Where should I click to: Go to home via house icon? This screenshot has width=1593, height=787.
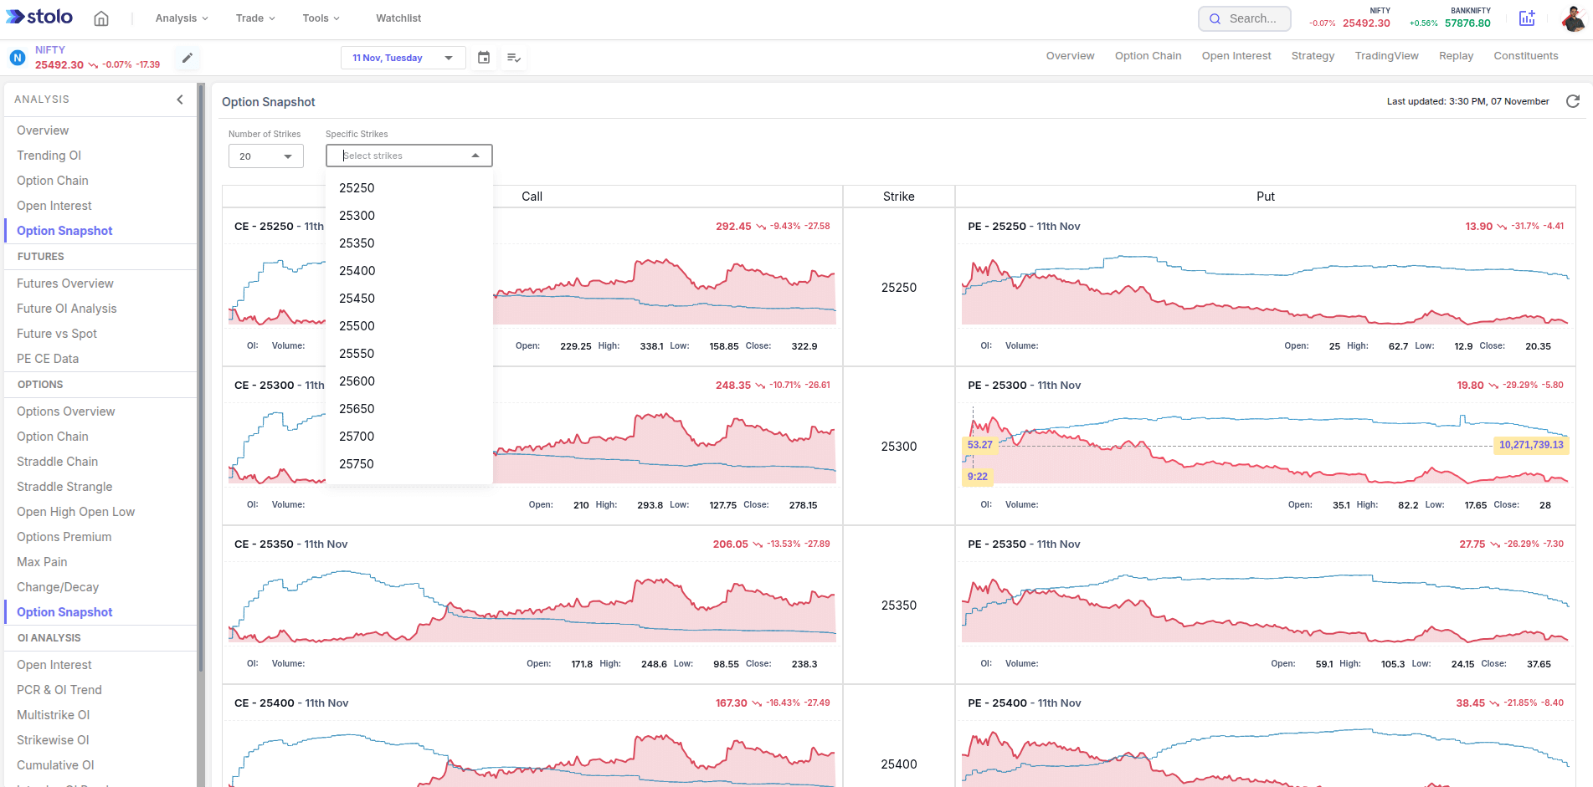pos(101,18)
